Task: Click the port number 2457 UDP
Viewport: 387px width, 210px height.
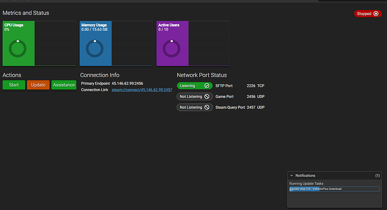Action: tap(256, 108)
